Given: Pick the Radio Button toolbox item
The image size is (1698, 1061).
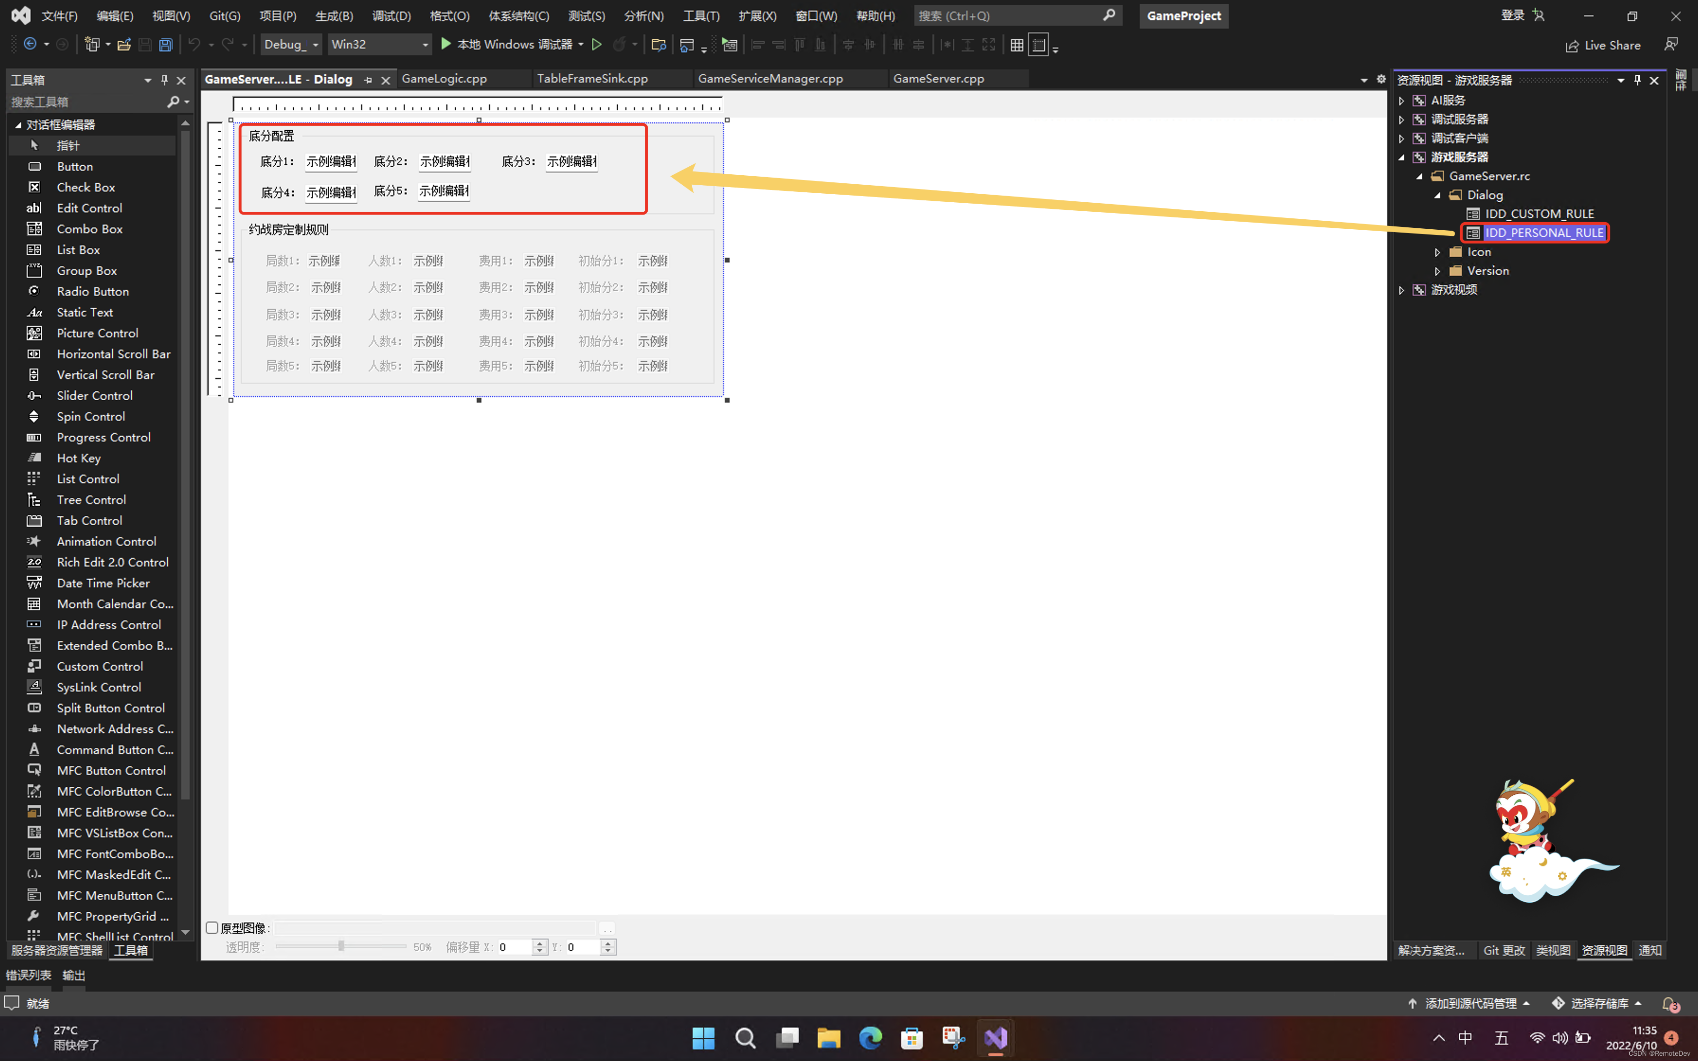Looking at the screenshot, I should coord(92,291).
